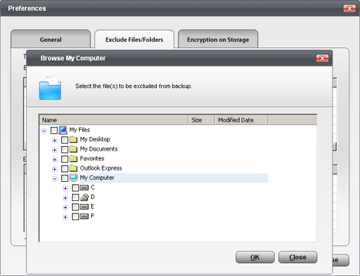Sort by the Name column header
The image size is (360, 276).
click(114, 120)
